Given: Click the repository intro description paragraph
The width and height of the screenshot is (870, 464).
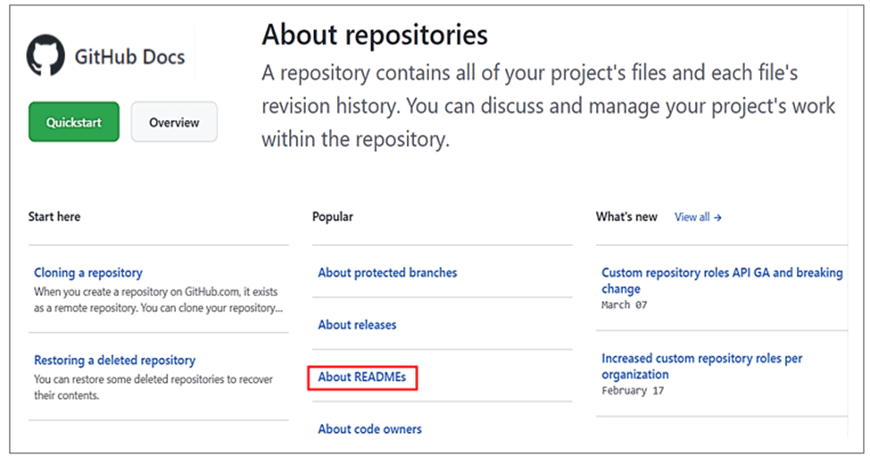Looking at the screenshot, I should 548,106.
